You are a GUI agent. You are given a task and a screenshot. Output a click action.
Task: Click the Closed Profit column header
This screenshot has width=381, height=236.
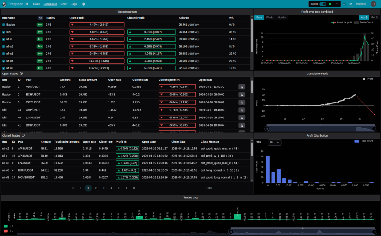pyautogui.click(x=136, y=18)
